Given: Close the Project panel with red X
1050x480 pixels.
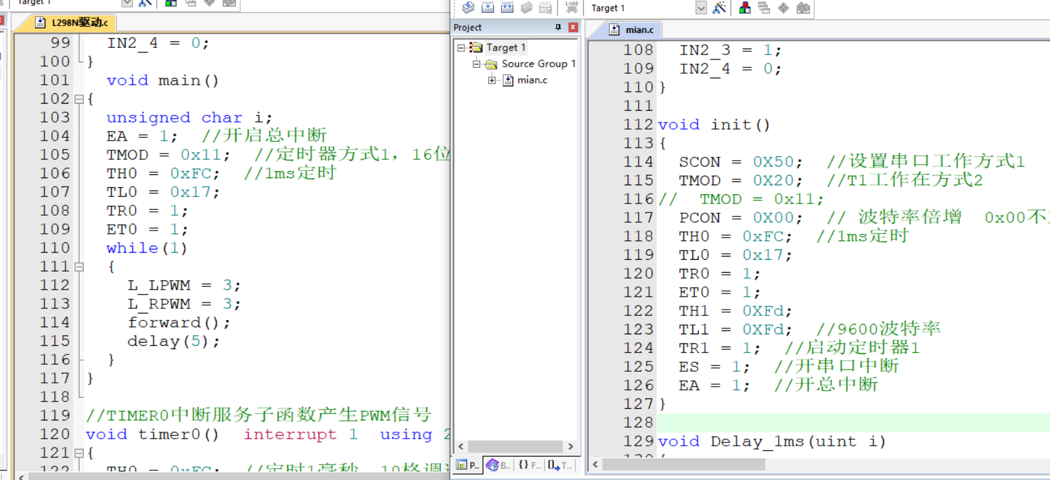Looking at the screenshot, I should [573, 27].
